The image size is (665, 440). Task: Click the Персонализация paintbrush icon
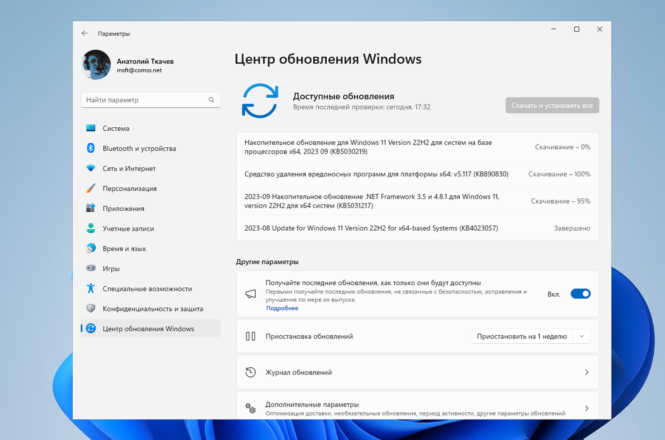91,189
